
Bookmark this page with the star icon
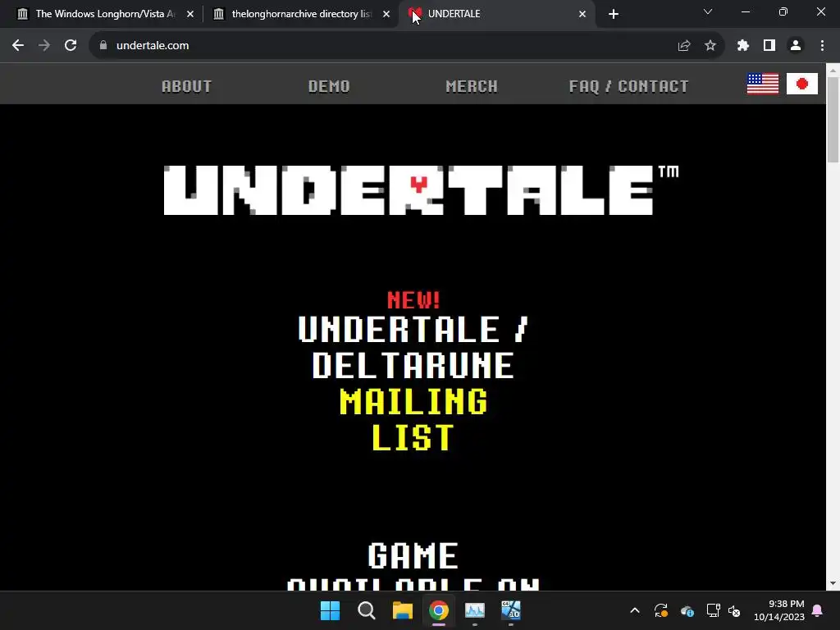pyautogui.click(x=710, y=46)
